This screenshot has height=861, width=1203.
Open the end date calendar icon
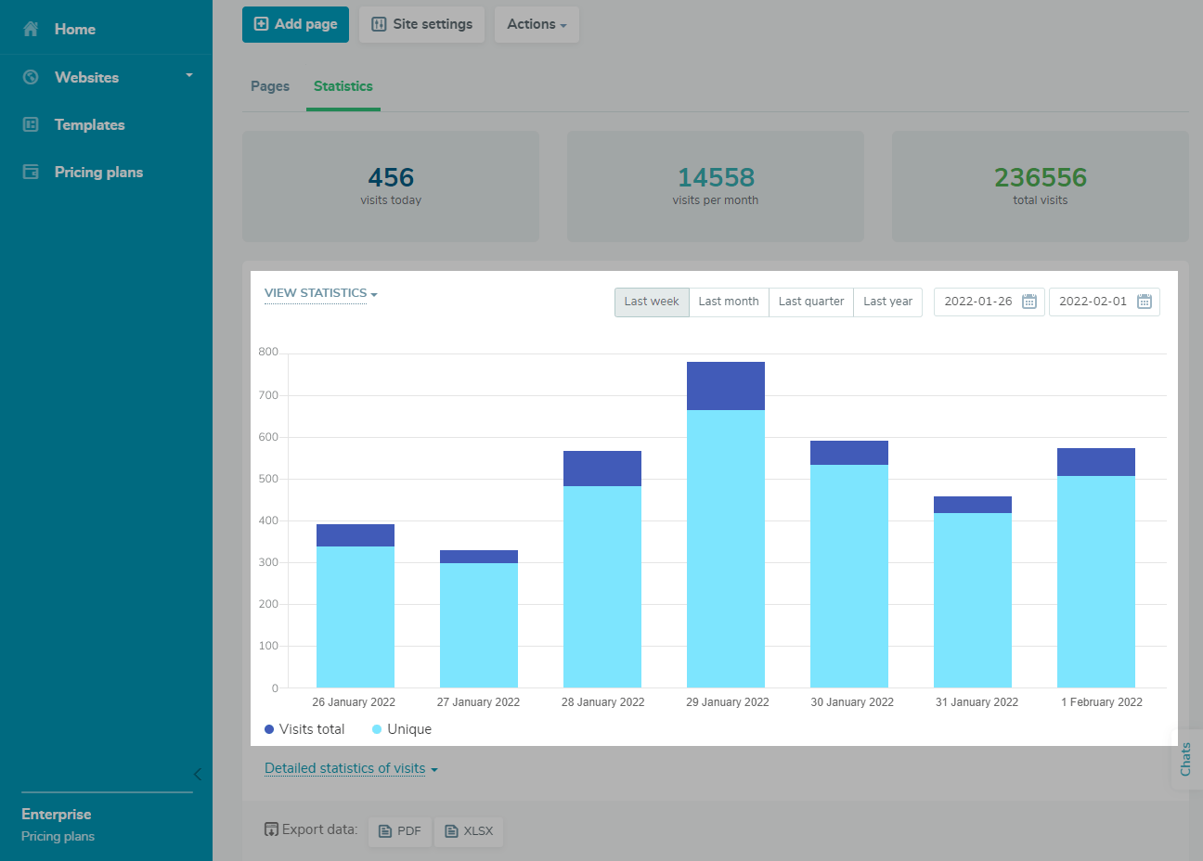point(1144,302)
